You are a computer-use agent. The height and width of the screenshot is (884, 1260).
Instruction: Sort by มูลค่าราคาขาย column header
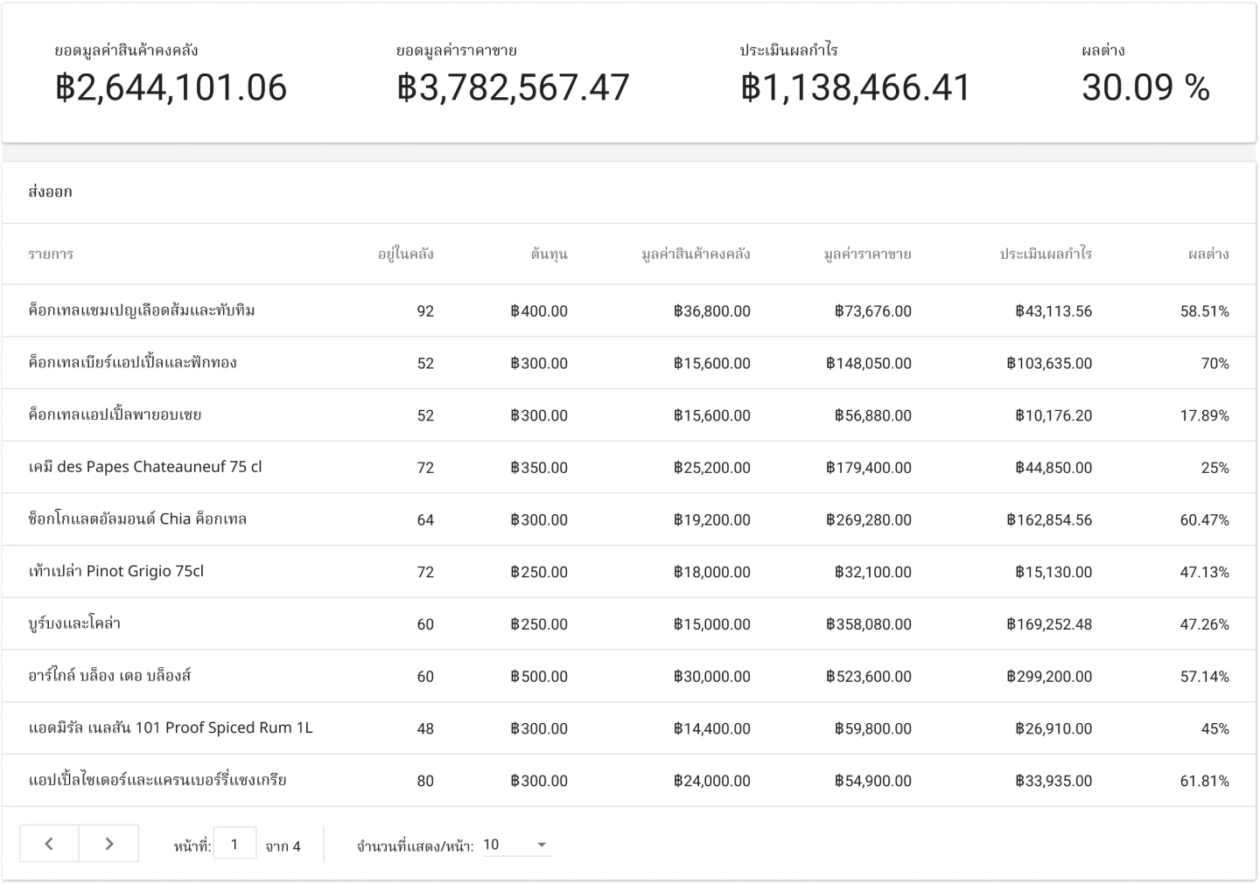tap(867, 254)
